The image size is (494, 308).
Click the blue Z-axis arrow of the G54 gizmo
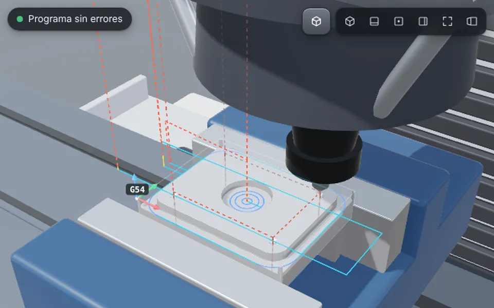(134, 178)
